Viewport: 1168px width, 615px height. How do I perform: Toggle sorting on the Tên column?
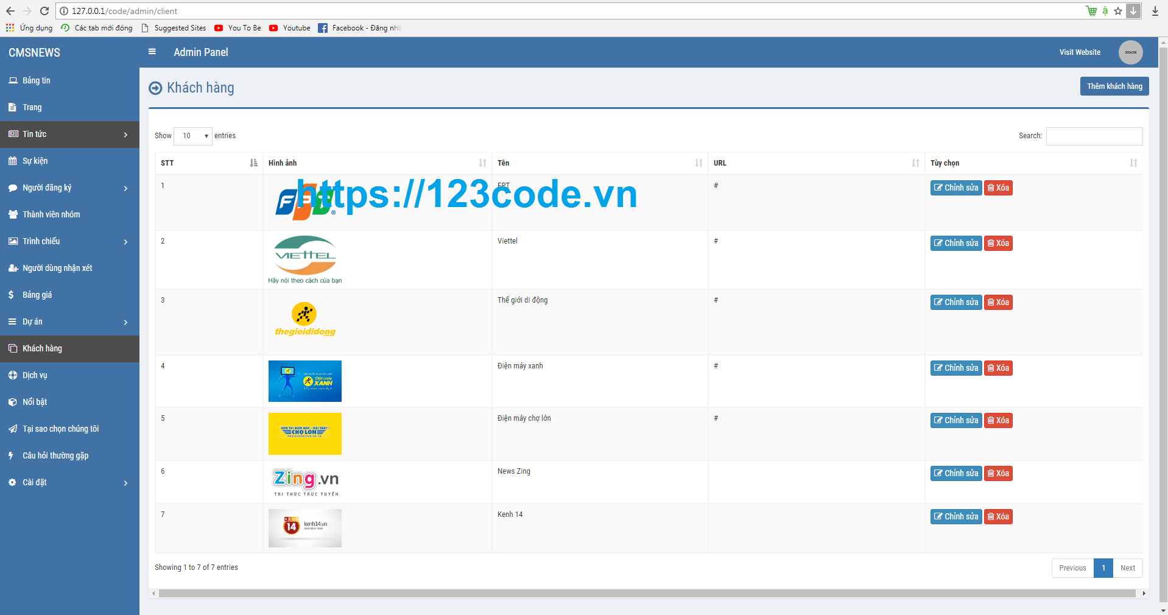click(698, 163)
